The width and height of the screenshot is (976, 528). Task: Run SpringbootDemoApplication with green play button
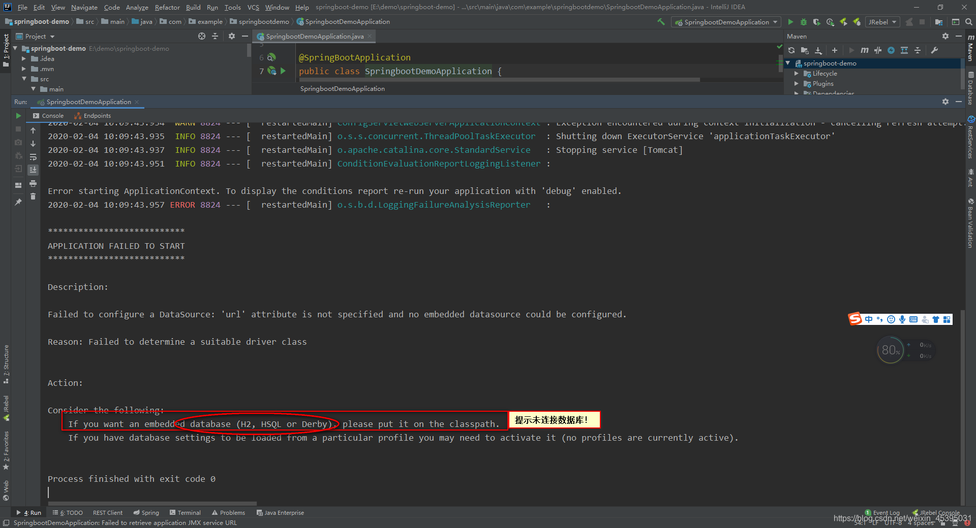click(790, 22)
